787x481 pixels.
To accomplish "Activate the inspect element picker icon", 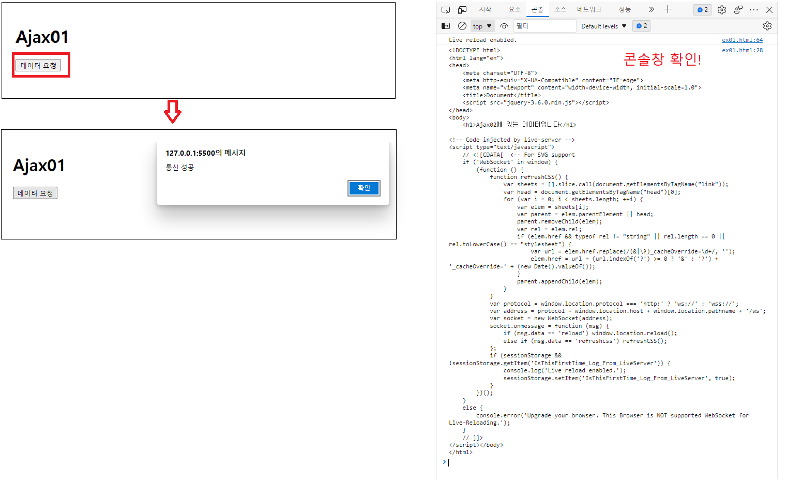I will 446,10.
